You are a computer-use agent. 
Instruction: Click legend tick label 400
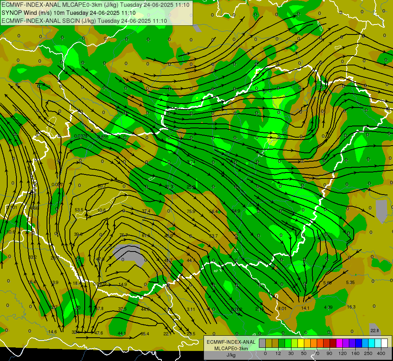point(381,353)
